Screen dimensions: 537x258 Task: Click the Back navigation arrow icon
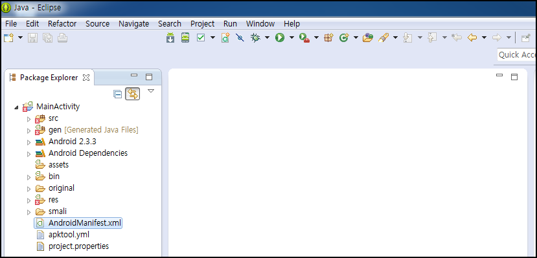tap(472, 38)
